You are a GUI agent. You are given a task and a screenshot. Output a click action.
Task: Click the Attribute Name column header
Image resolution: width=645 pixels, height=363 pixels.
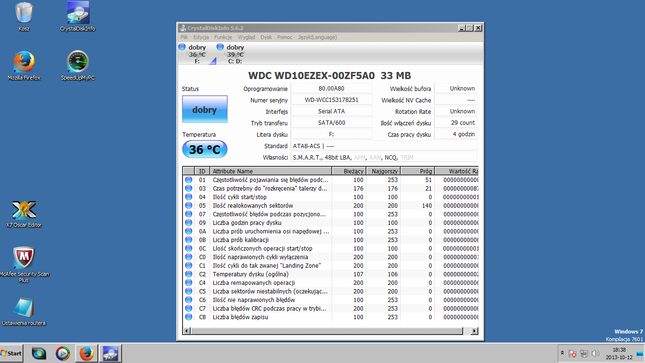pos(271,171)
